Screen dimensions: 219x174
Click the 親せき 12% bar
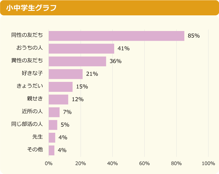58,100
